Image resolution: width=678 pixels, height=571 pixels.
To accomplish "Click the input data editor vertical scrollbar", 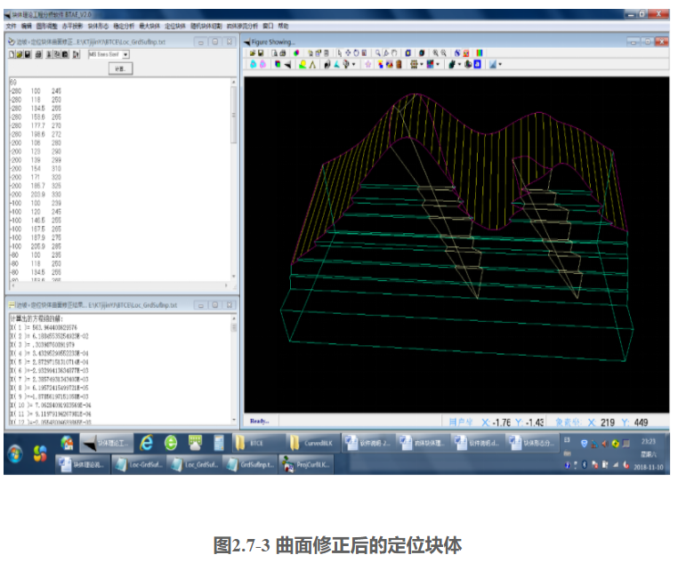I will pyautogui.click(x=234, y=178).
